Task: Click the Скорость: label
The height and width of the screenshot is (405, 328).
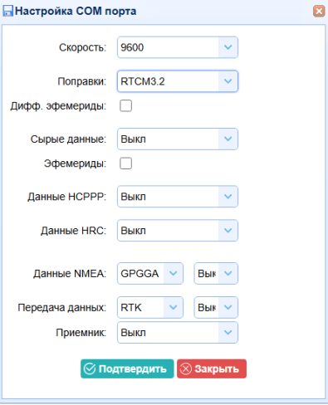Action: (x=82, y=47)
